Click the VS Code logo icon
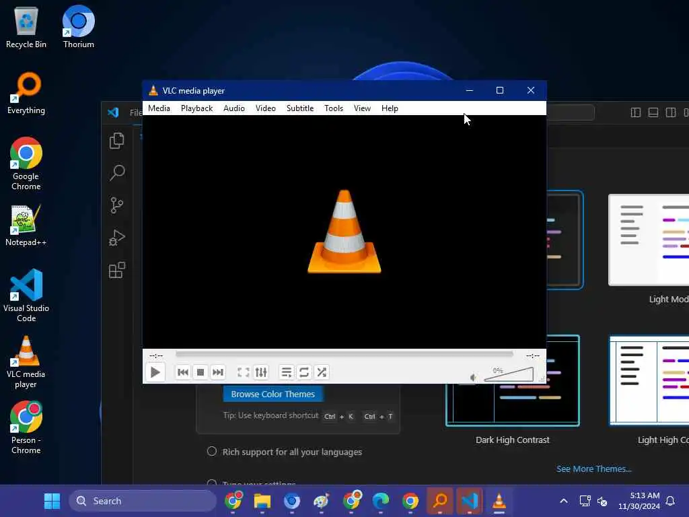The width and height of the screenshot is (689, 517). click(x=113, y=112)
